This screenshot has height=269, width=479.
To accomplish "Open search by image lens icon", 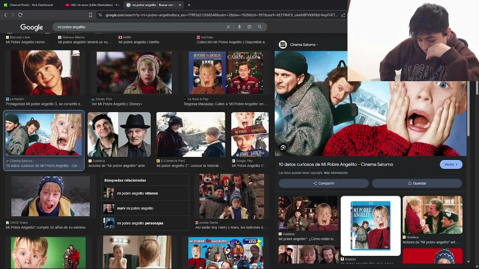I will pyautogui.click(x=249, y=27).
